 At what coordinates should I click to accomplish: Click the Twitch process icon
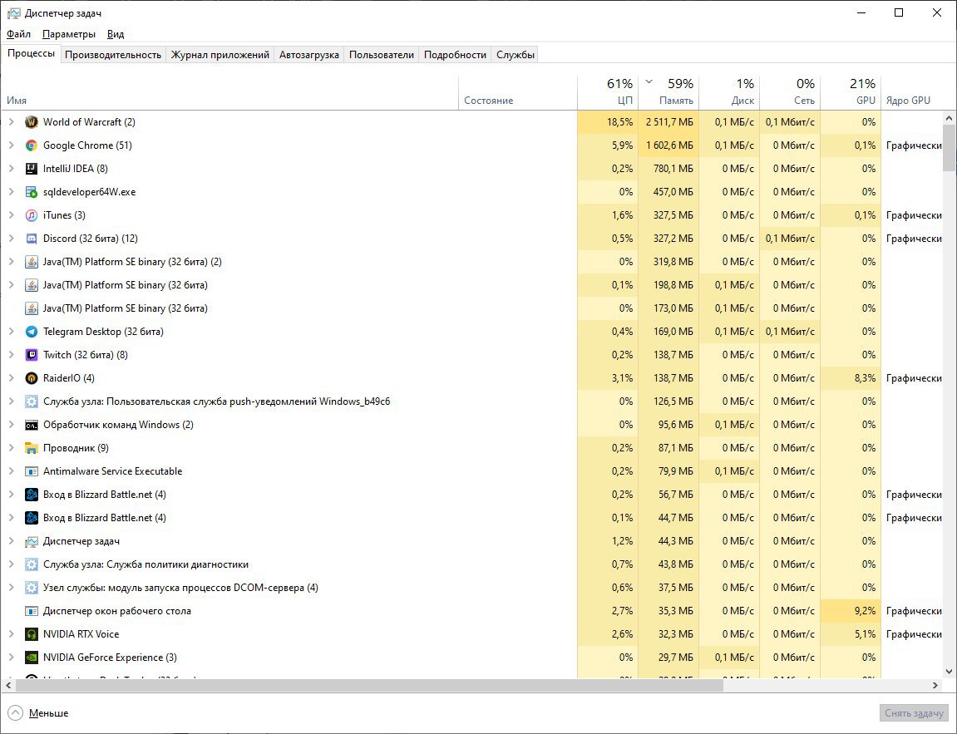tap(31, 354)
